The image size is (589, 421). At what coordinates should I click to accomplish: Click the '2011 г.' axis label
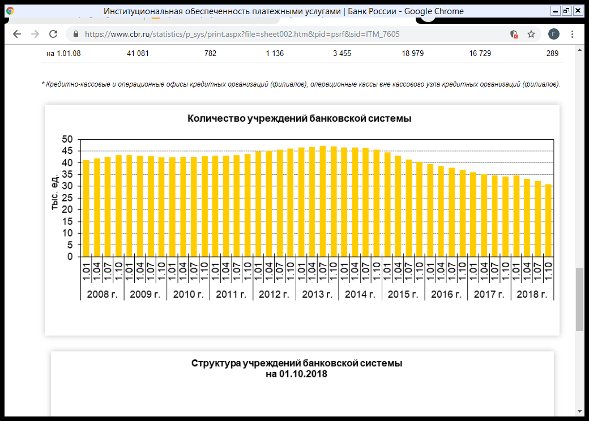click(x=231, y=295)
